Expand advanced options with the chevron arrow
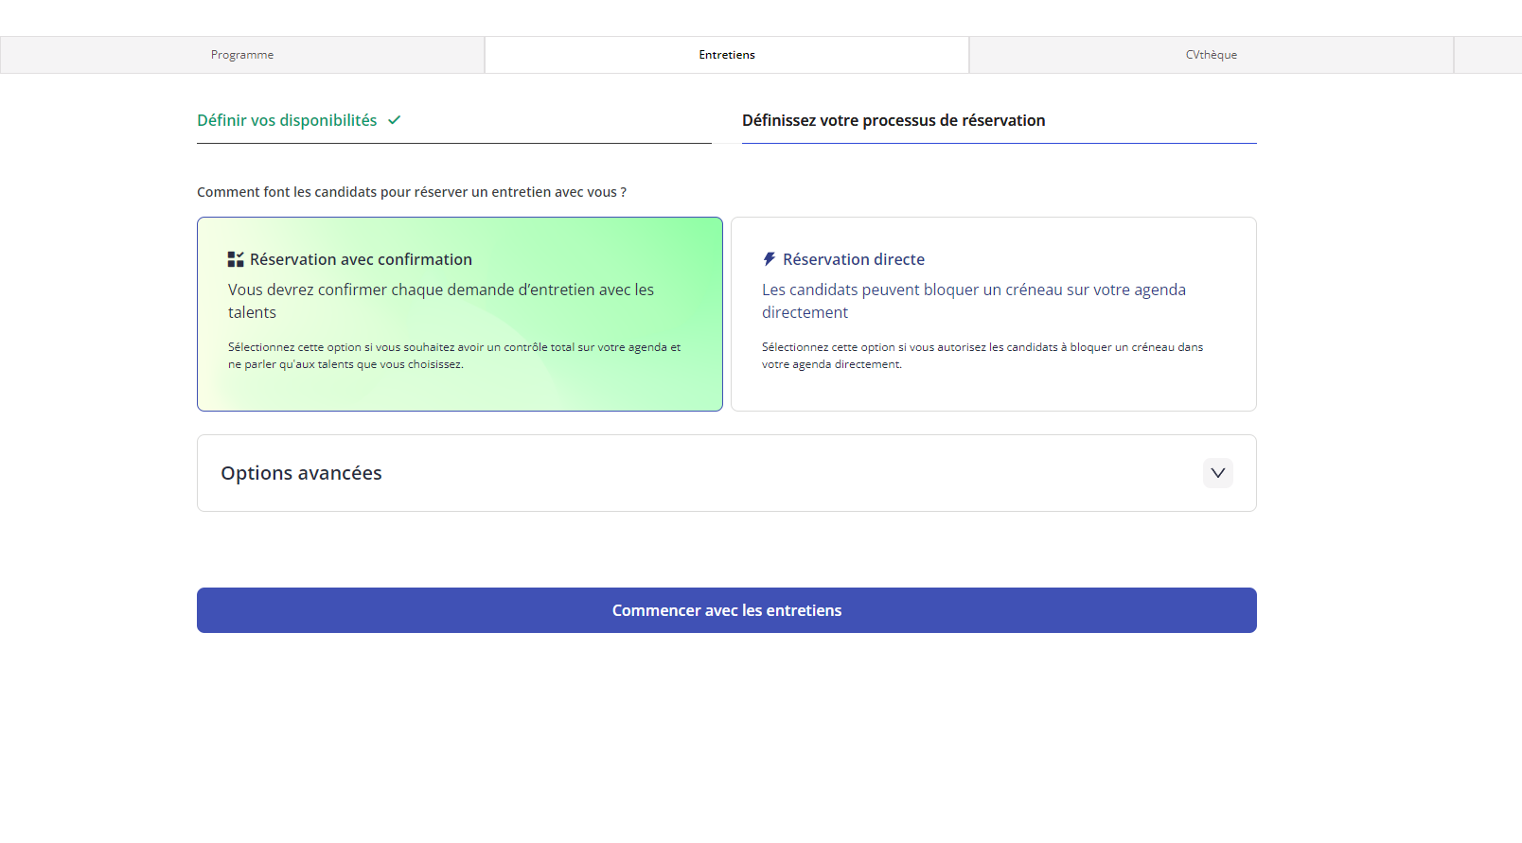1522x843 pixels. coord(1217,473)
